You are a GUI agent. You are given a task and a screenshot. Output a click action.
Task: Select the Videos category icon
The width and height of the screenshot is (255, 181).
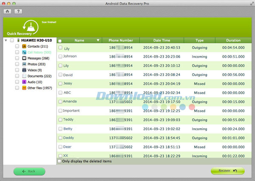[24, 70]
